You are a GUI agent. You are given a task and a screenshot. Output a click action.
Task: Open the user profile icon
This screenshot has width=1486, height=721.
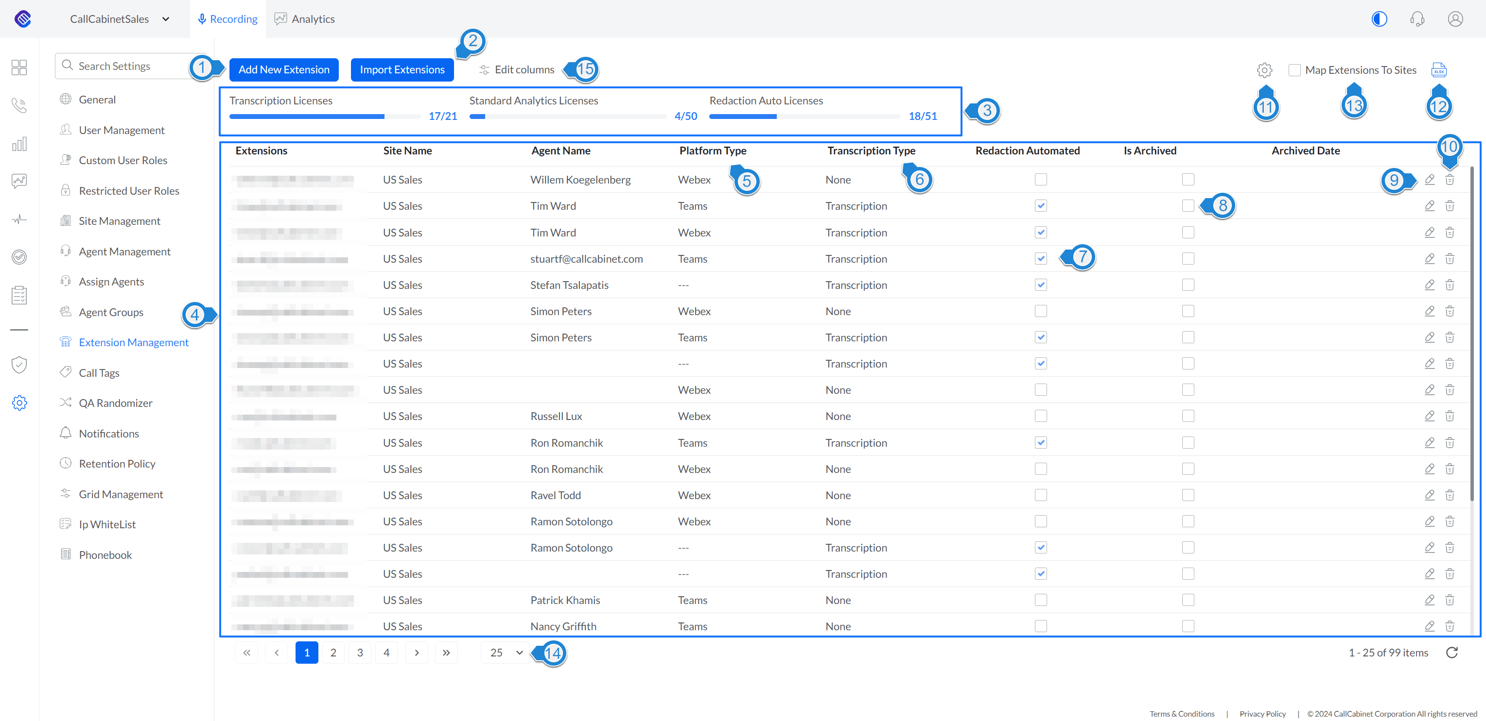click(x=1455, y=19)
